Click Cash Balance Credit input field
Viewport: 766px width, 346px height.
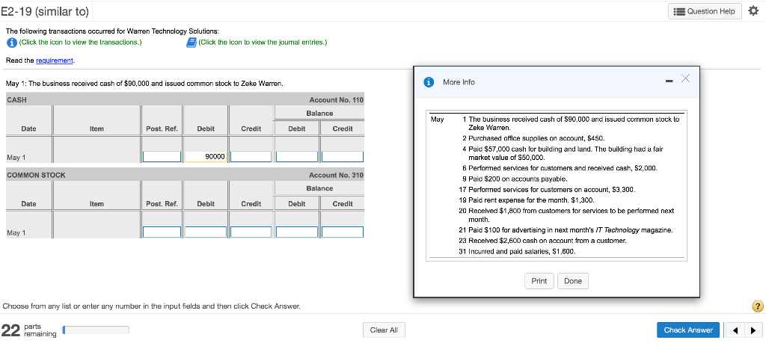(x=343, y=157)
